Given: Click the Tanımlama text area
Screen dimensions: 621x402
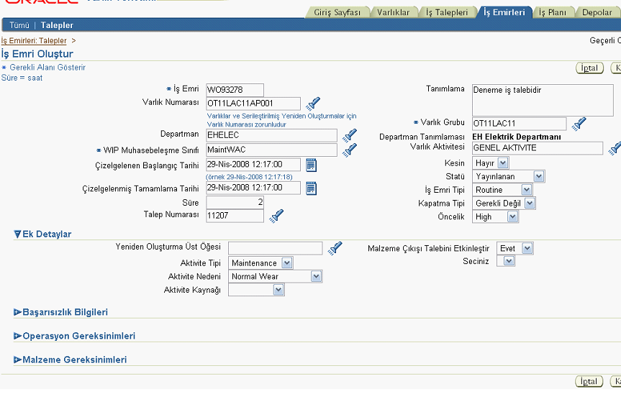Looking at the screenshot, I should [543, 100].
